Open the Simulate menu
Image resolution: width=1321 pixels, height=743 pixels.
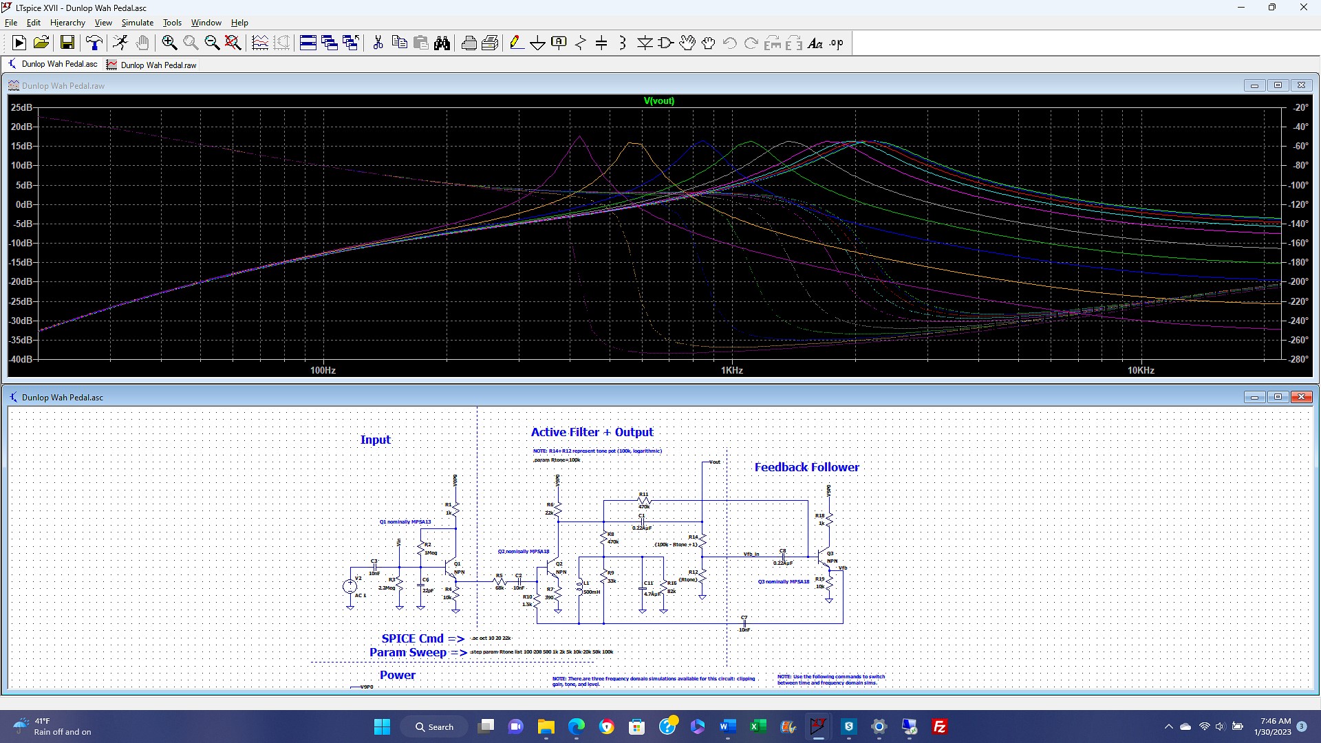click(137, 23)
